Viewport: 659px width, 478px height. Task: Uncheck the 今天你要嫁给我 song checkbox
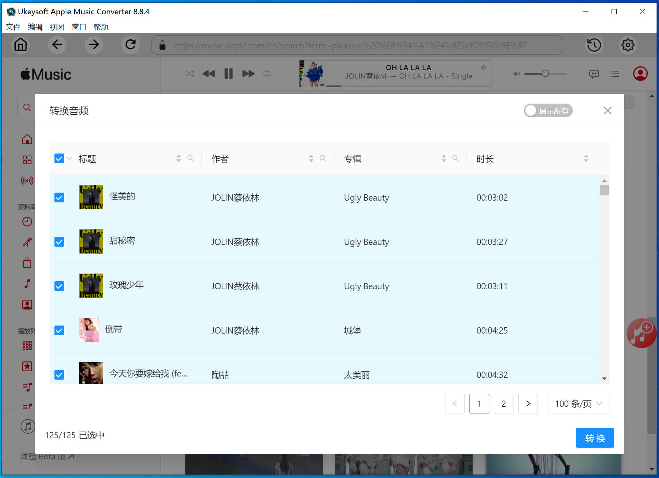point(59,375)
